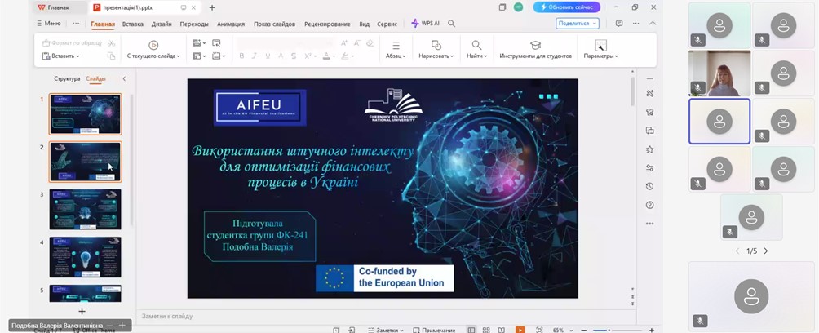Adjust the zoom slider in status bar
819x333 pixels.
click(x=609, y=330)
